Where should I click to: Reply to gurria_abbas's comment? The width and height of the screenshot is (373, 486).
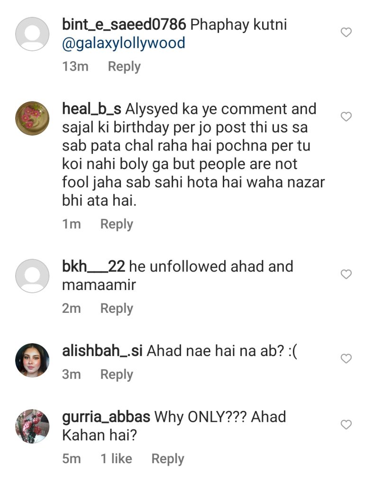168,459
